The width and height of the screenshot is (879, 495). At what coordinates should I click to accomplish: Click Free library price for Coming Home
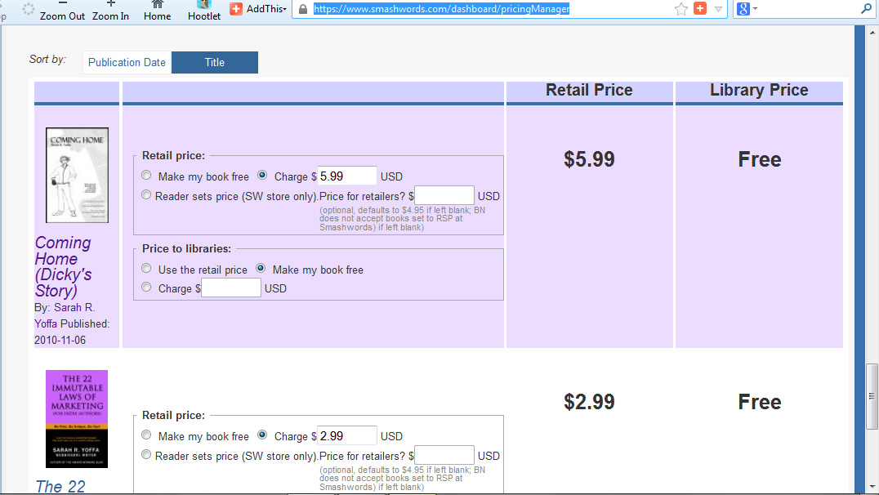[760, 159]
